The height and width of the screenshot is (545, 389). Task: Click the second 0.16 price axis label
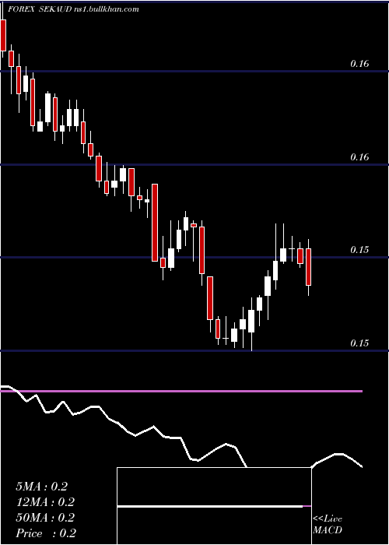[x=359, y=156]
